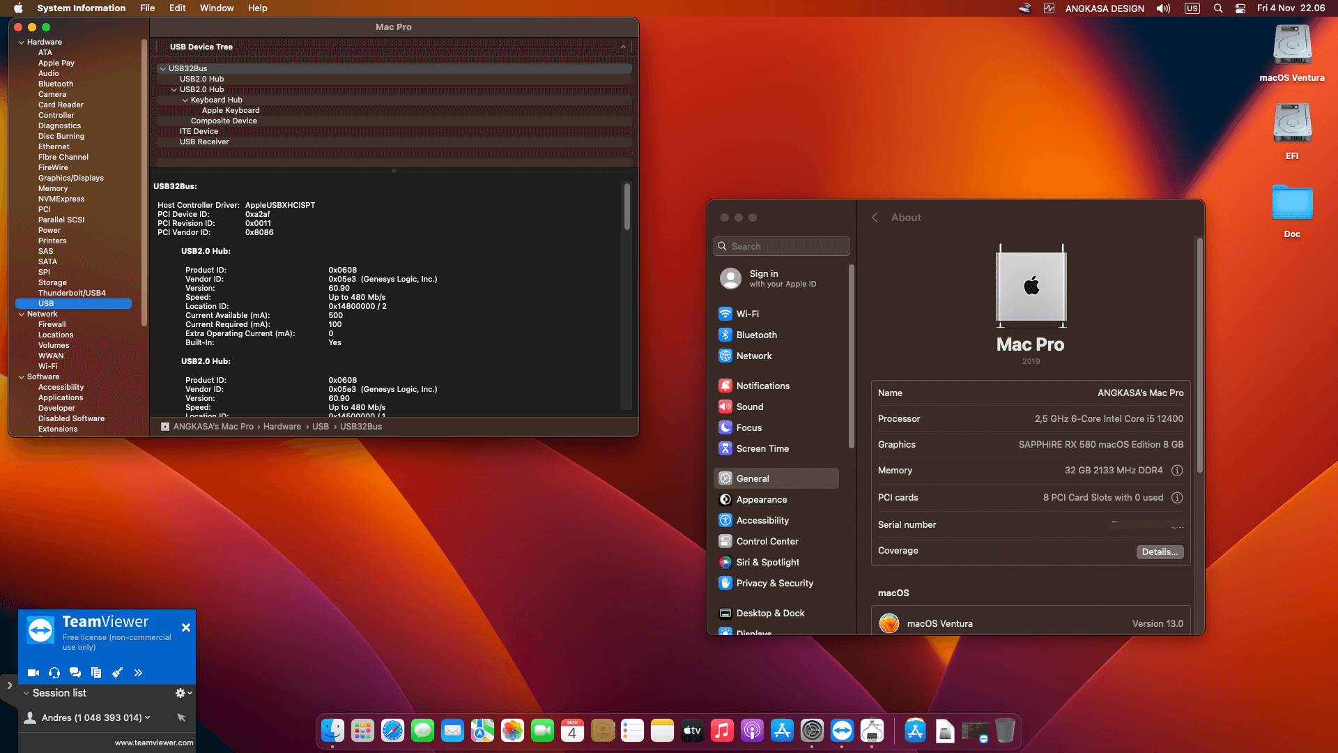Open Control Center in menu bar
The width and height of the screenshot is (1338, 753).
click(1240, 8)
